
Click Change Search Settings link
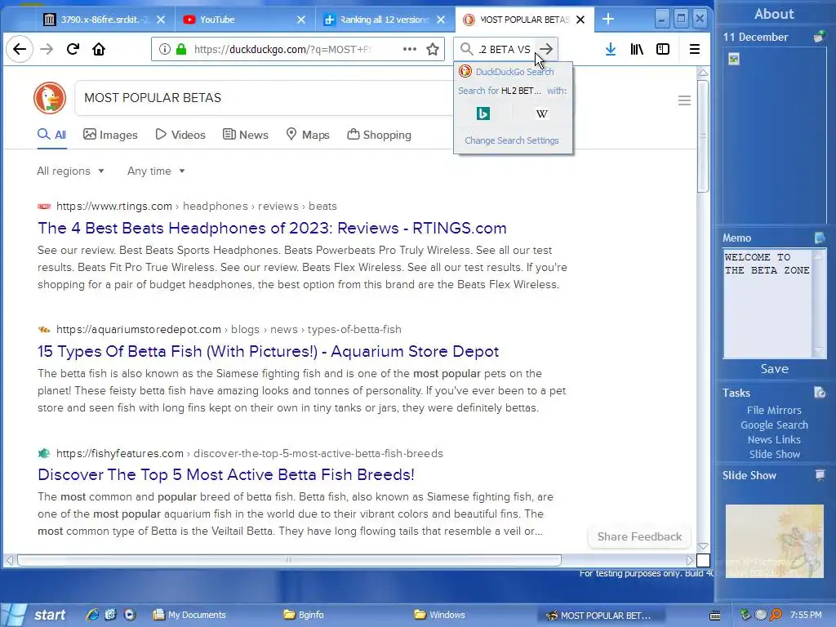(512, 140)
